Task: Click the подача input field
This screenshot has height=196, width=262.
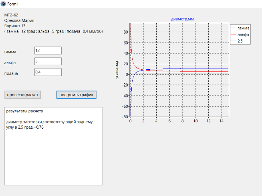Action: [x=48, y=72]
